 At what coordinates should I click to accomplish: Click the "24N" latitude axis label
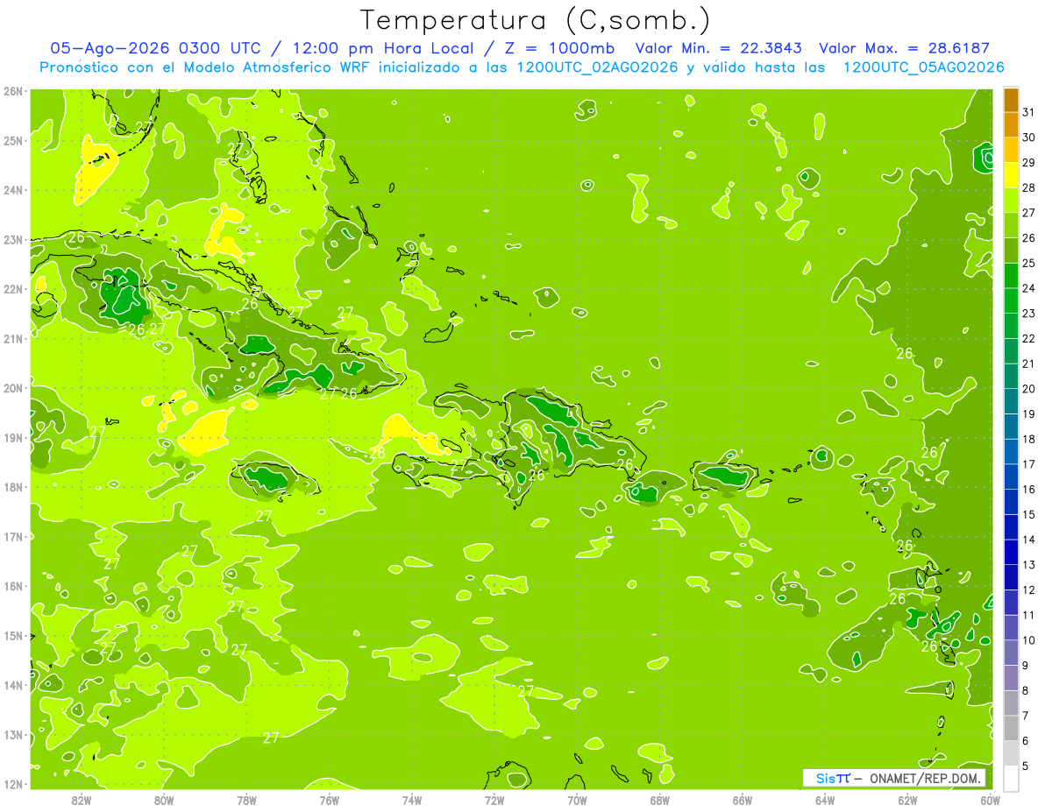click(x=13, y=190)
